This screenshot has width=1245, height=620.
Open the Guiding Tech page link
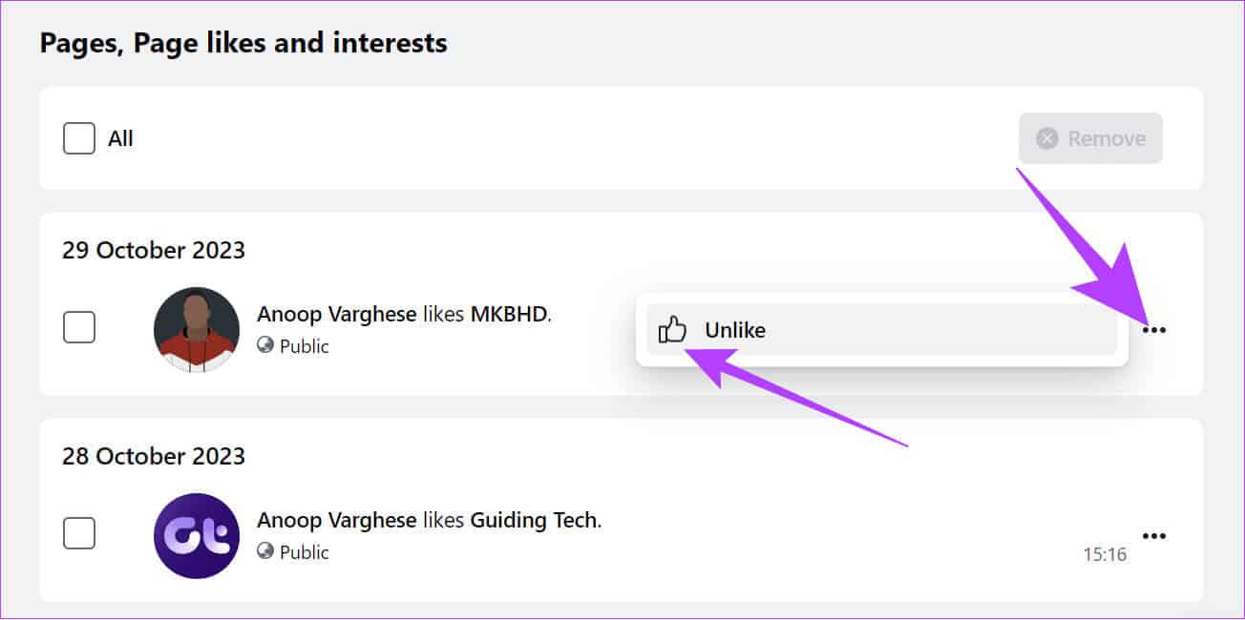(x=533, y=521)
